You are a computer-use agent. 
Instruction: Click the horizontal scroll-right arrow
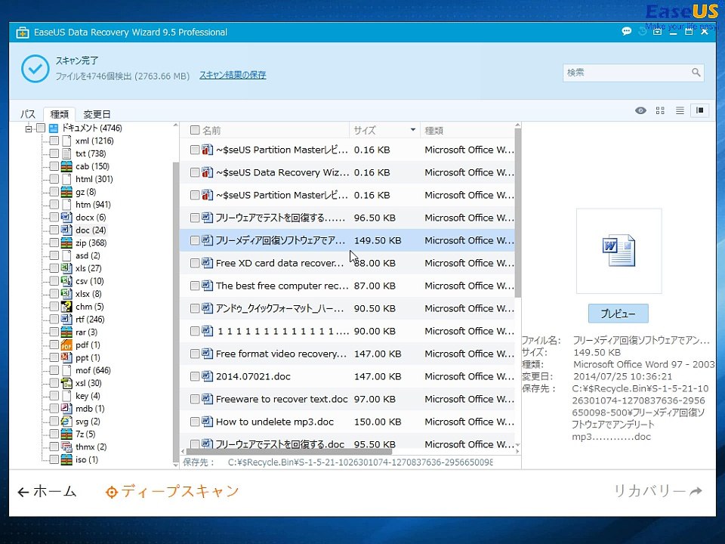click(x=517, y=451)
